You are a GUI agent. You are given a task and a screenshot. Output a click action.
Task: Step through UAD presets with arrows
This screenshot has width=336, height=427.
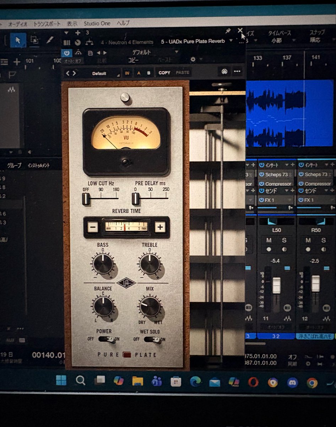(71, 73)
